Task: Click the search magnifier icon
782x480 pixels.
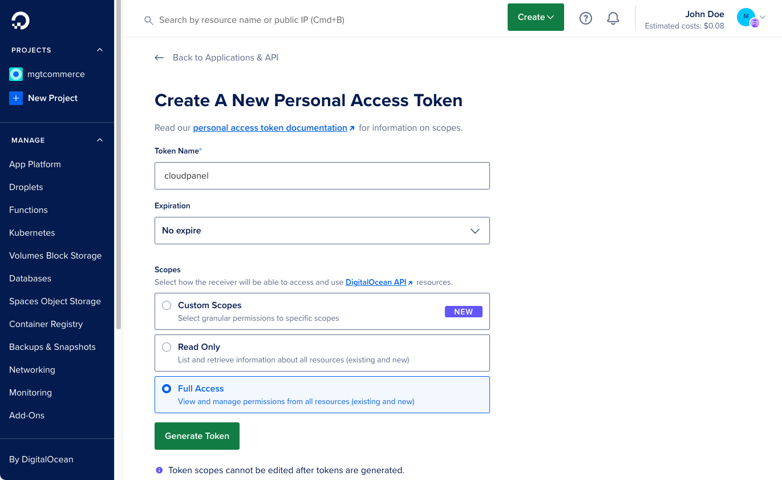Action: click(149, 21)
